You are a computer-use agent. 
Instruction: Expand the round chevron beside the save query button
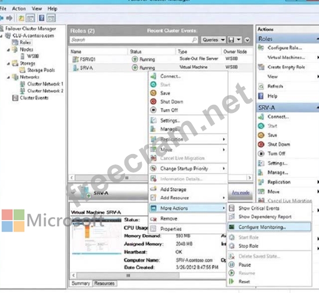point(247,40)
